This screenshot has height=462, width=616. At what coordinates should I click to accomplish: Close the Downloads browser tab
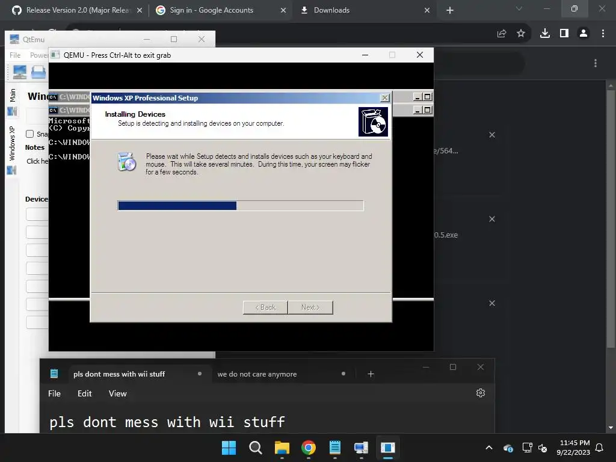pyautogui.click(x=427, y=11)
